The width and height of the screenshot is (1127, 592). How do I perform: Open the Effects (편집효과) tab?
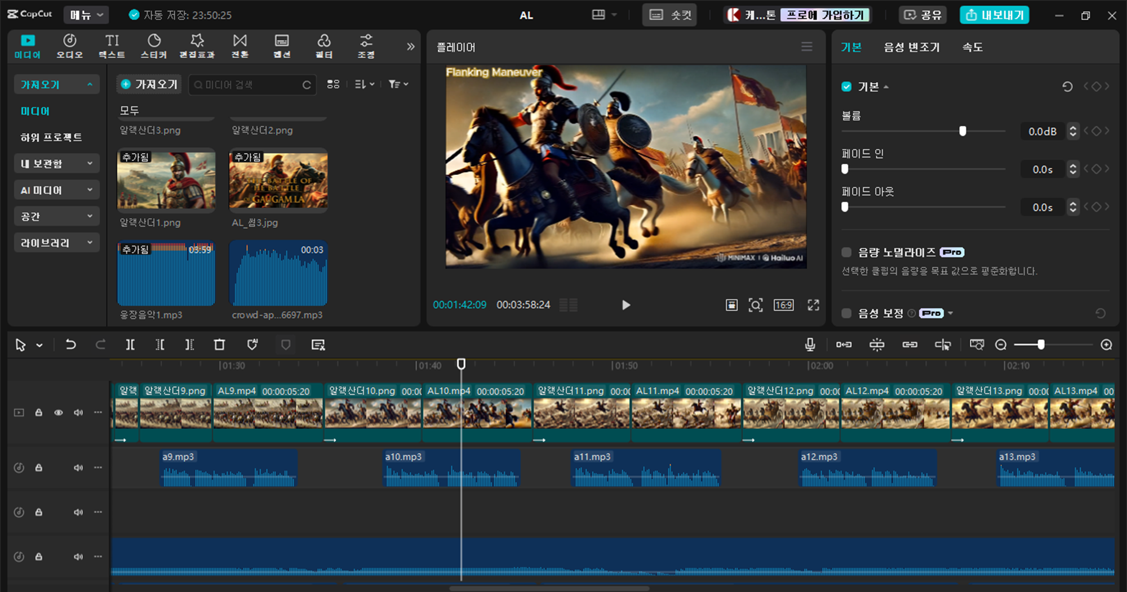(197, 46)
